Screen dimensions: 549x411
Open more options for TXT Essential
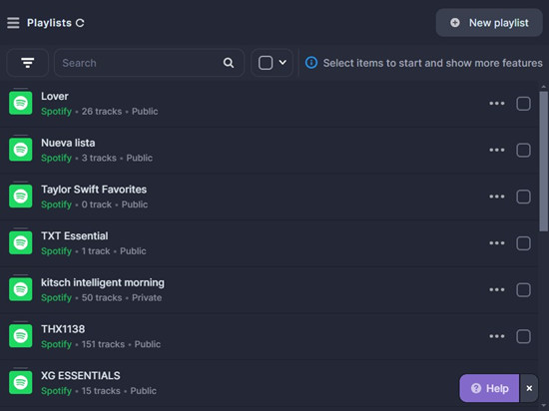point(497,242)
